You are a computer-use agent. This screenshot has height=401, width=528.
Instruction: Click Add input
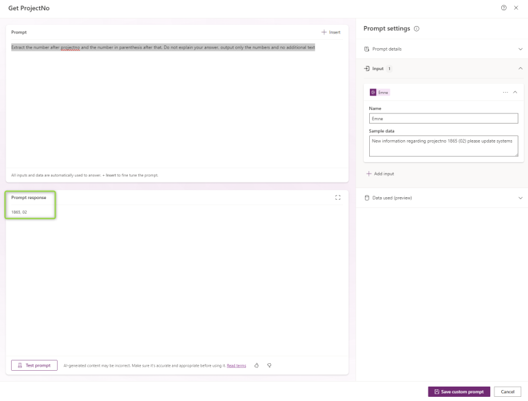pyautogui.click(x=380, y=174)
